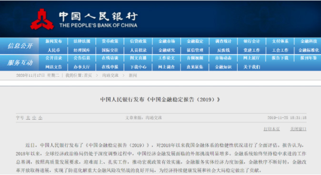Go to 金融科技 page
Viewport: 321px width, 175px height.
pyautogui.click(x=309, y=41)
